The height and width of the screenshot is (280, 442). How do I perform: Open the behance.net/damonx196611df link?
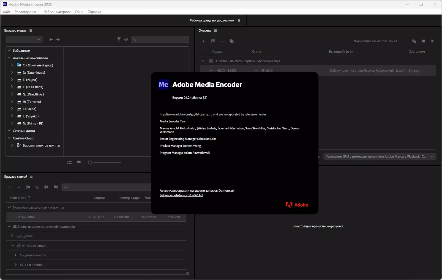[x=181, y=195]
